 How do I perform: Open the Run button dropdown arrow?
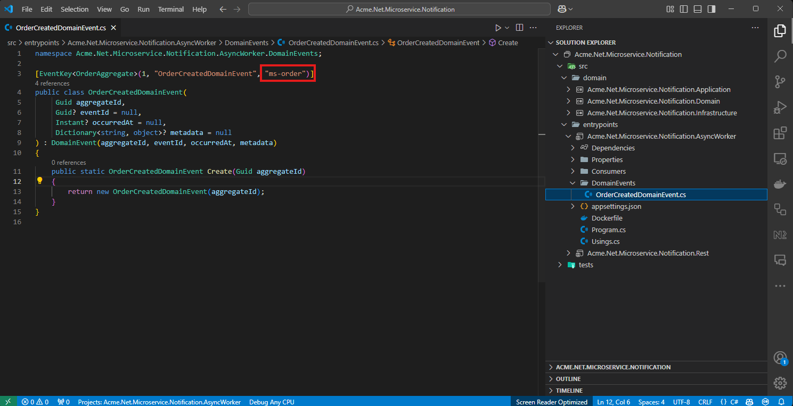(x=507, y=28)
